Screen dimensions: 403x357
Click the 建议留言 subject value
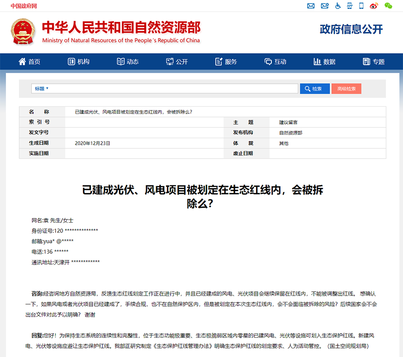[x=288, y=122]
